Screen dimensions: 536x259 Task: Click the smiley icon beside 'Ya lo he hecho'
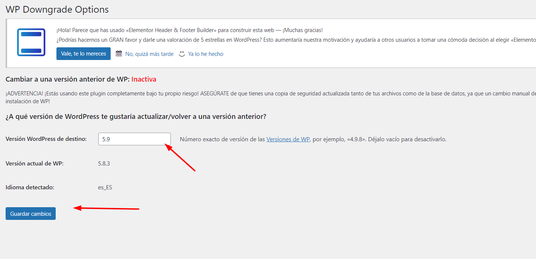(182, 54)
